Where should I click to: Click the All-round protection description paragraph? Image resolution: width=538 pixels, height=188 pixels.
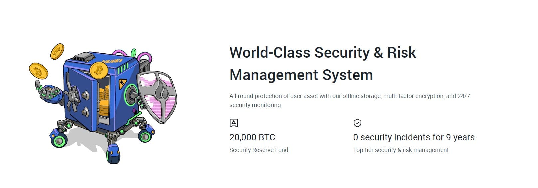click(x=350, y=100)
